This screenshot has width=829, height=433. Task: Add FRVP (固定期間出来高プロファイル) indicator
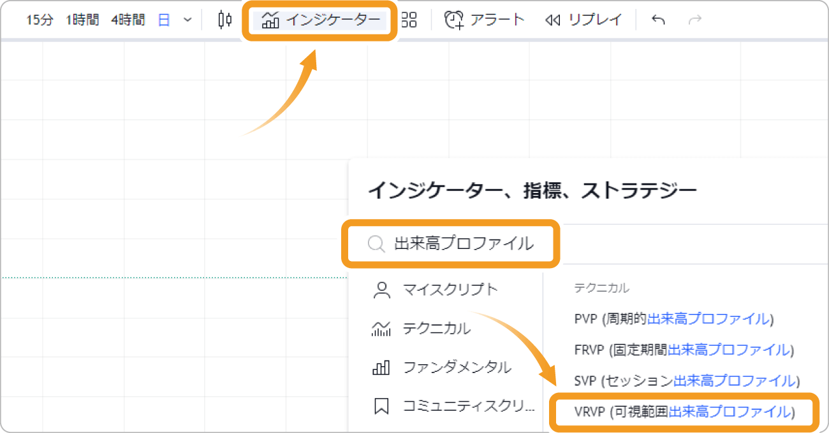pyautogui.click(x=684, y=350)
